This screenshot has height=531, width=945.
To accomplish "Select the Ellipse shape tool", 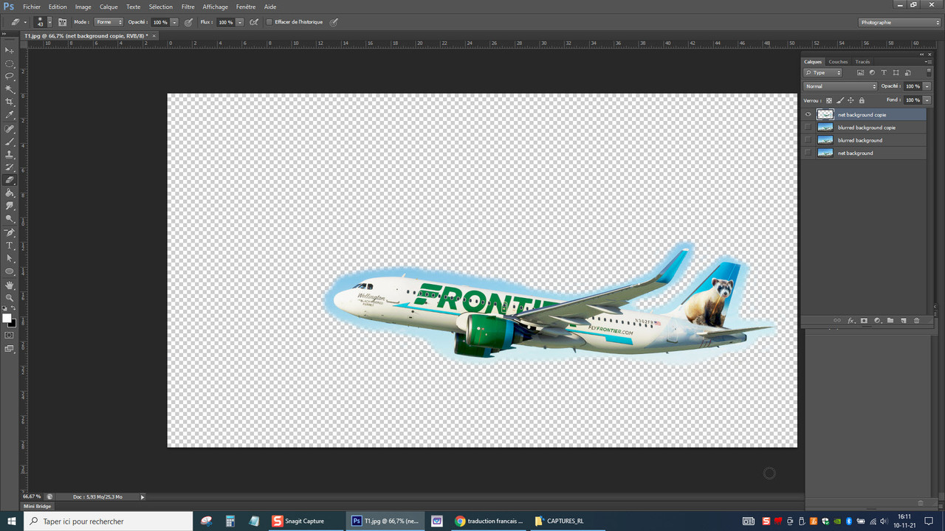I will pos(10,271).
